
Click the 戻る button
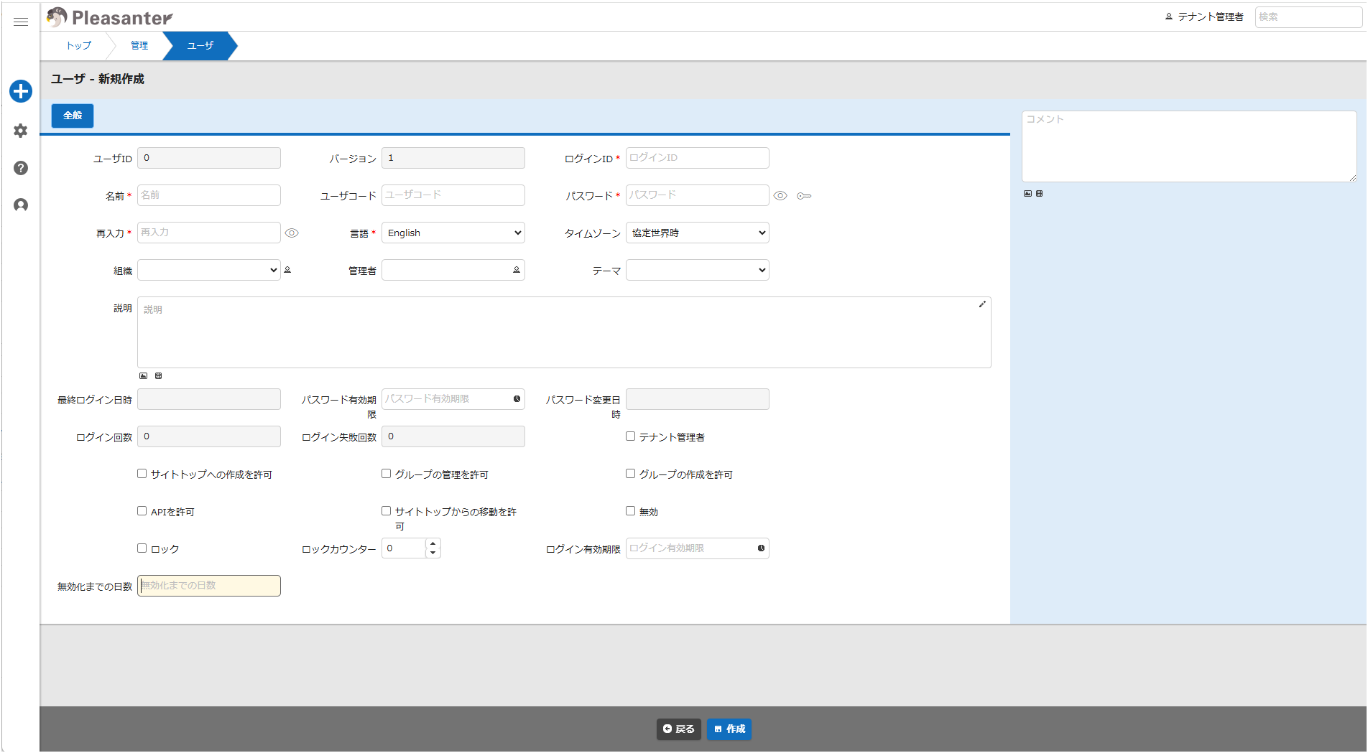[679, 729]
